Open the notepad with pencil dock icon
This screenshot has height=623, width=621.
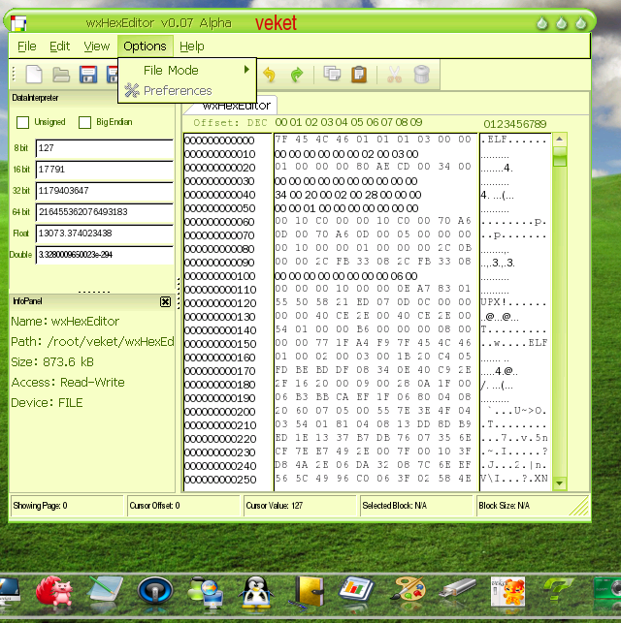[x=106, y=590]
